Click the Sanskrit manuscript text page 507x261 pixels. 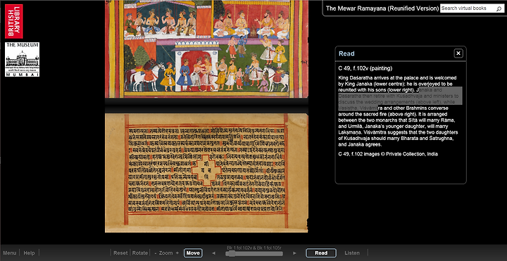pos(206,172)
